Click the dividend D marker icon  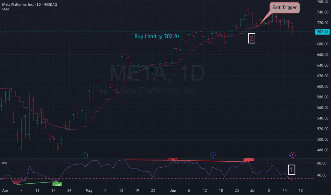(213, 155)
